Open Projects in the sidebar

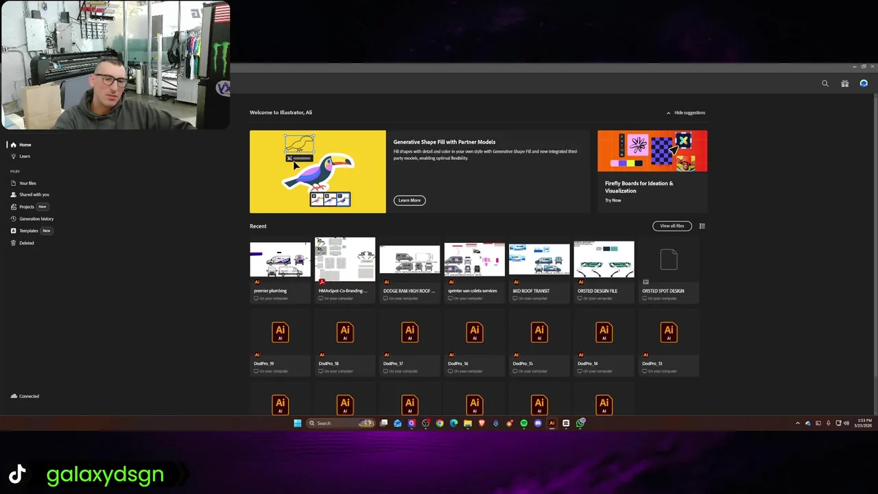[27, 207]
